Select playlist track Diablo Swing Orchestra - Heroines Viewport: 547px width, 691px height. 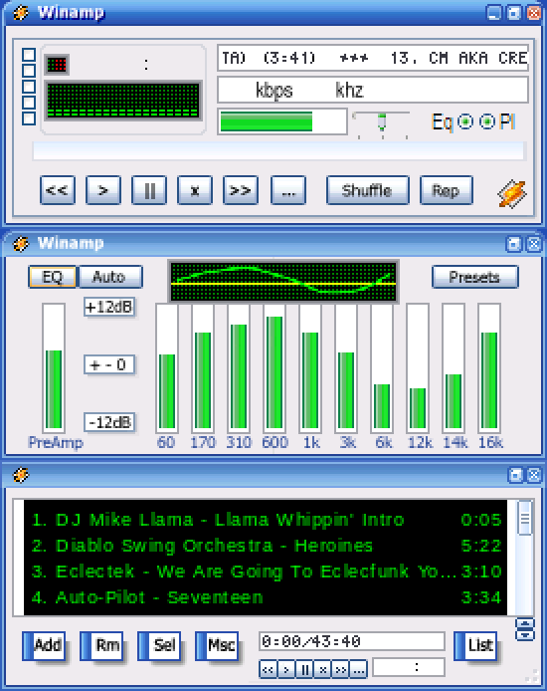266,546
